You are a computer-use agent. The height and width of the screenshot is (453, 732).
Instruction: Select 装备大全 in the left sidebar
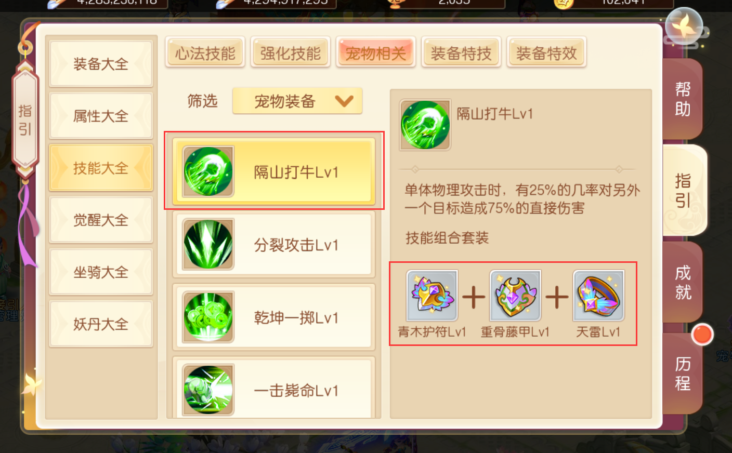(101, 64)
